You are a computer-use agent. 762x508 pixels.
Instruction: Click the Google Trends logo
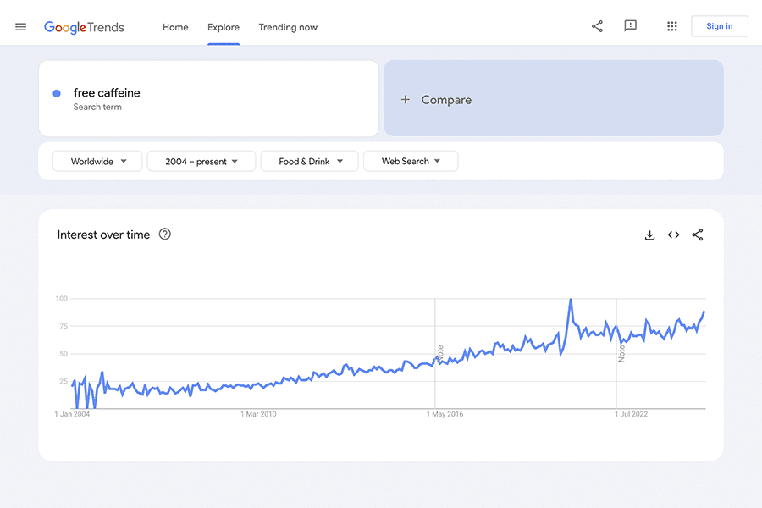tap(84, 27)
